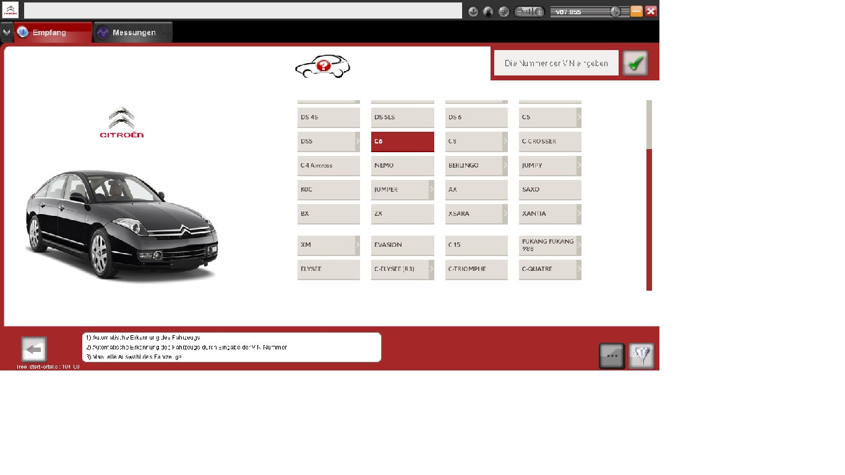Expand the JUMPER model variants arrow
Image resolution: width=845 pixels, height=475 pixels.
click(431, 189)
